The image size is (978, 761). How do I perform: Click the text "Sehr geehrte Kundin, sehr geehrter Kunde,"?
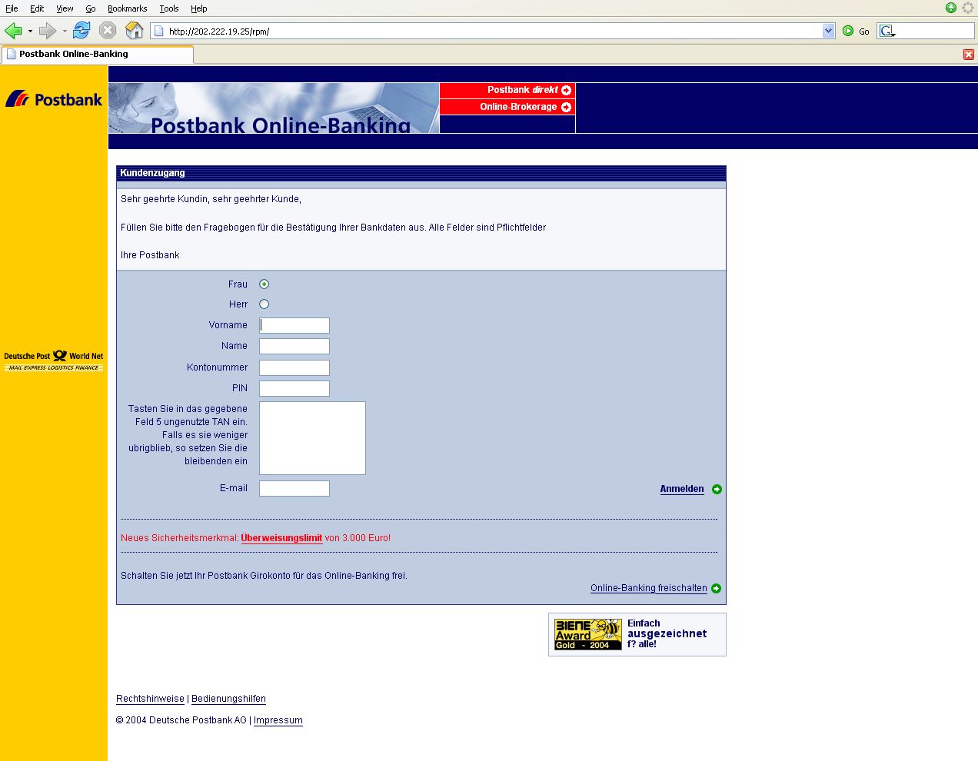click(x=211, y=199)
